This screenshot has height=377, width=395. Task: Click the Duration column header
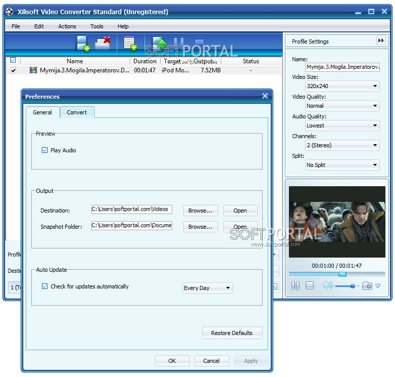click(145, 61)
